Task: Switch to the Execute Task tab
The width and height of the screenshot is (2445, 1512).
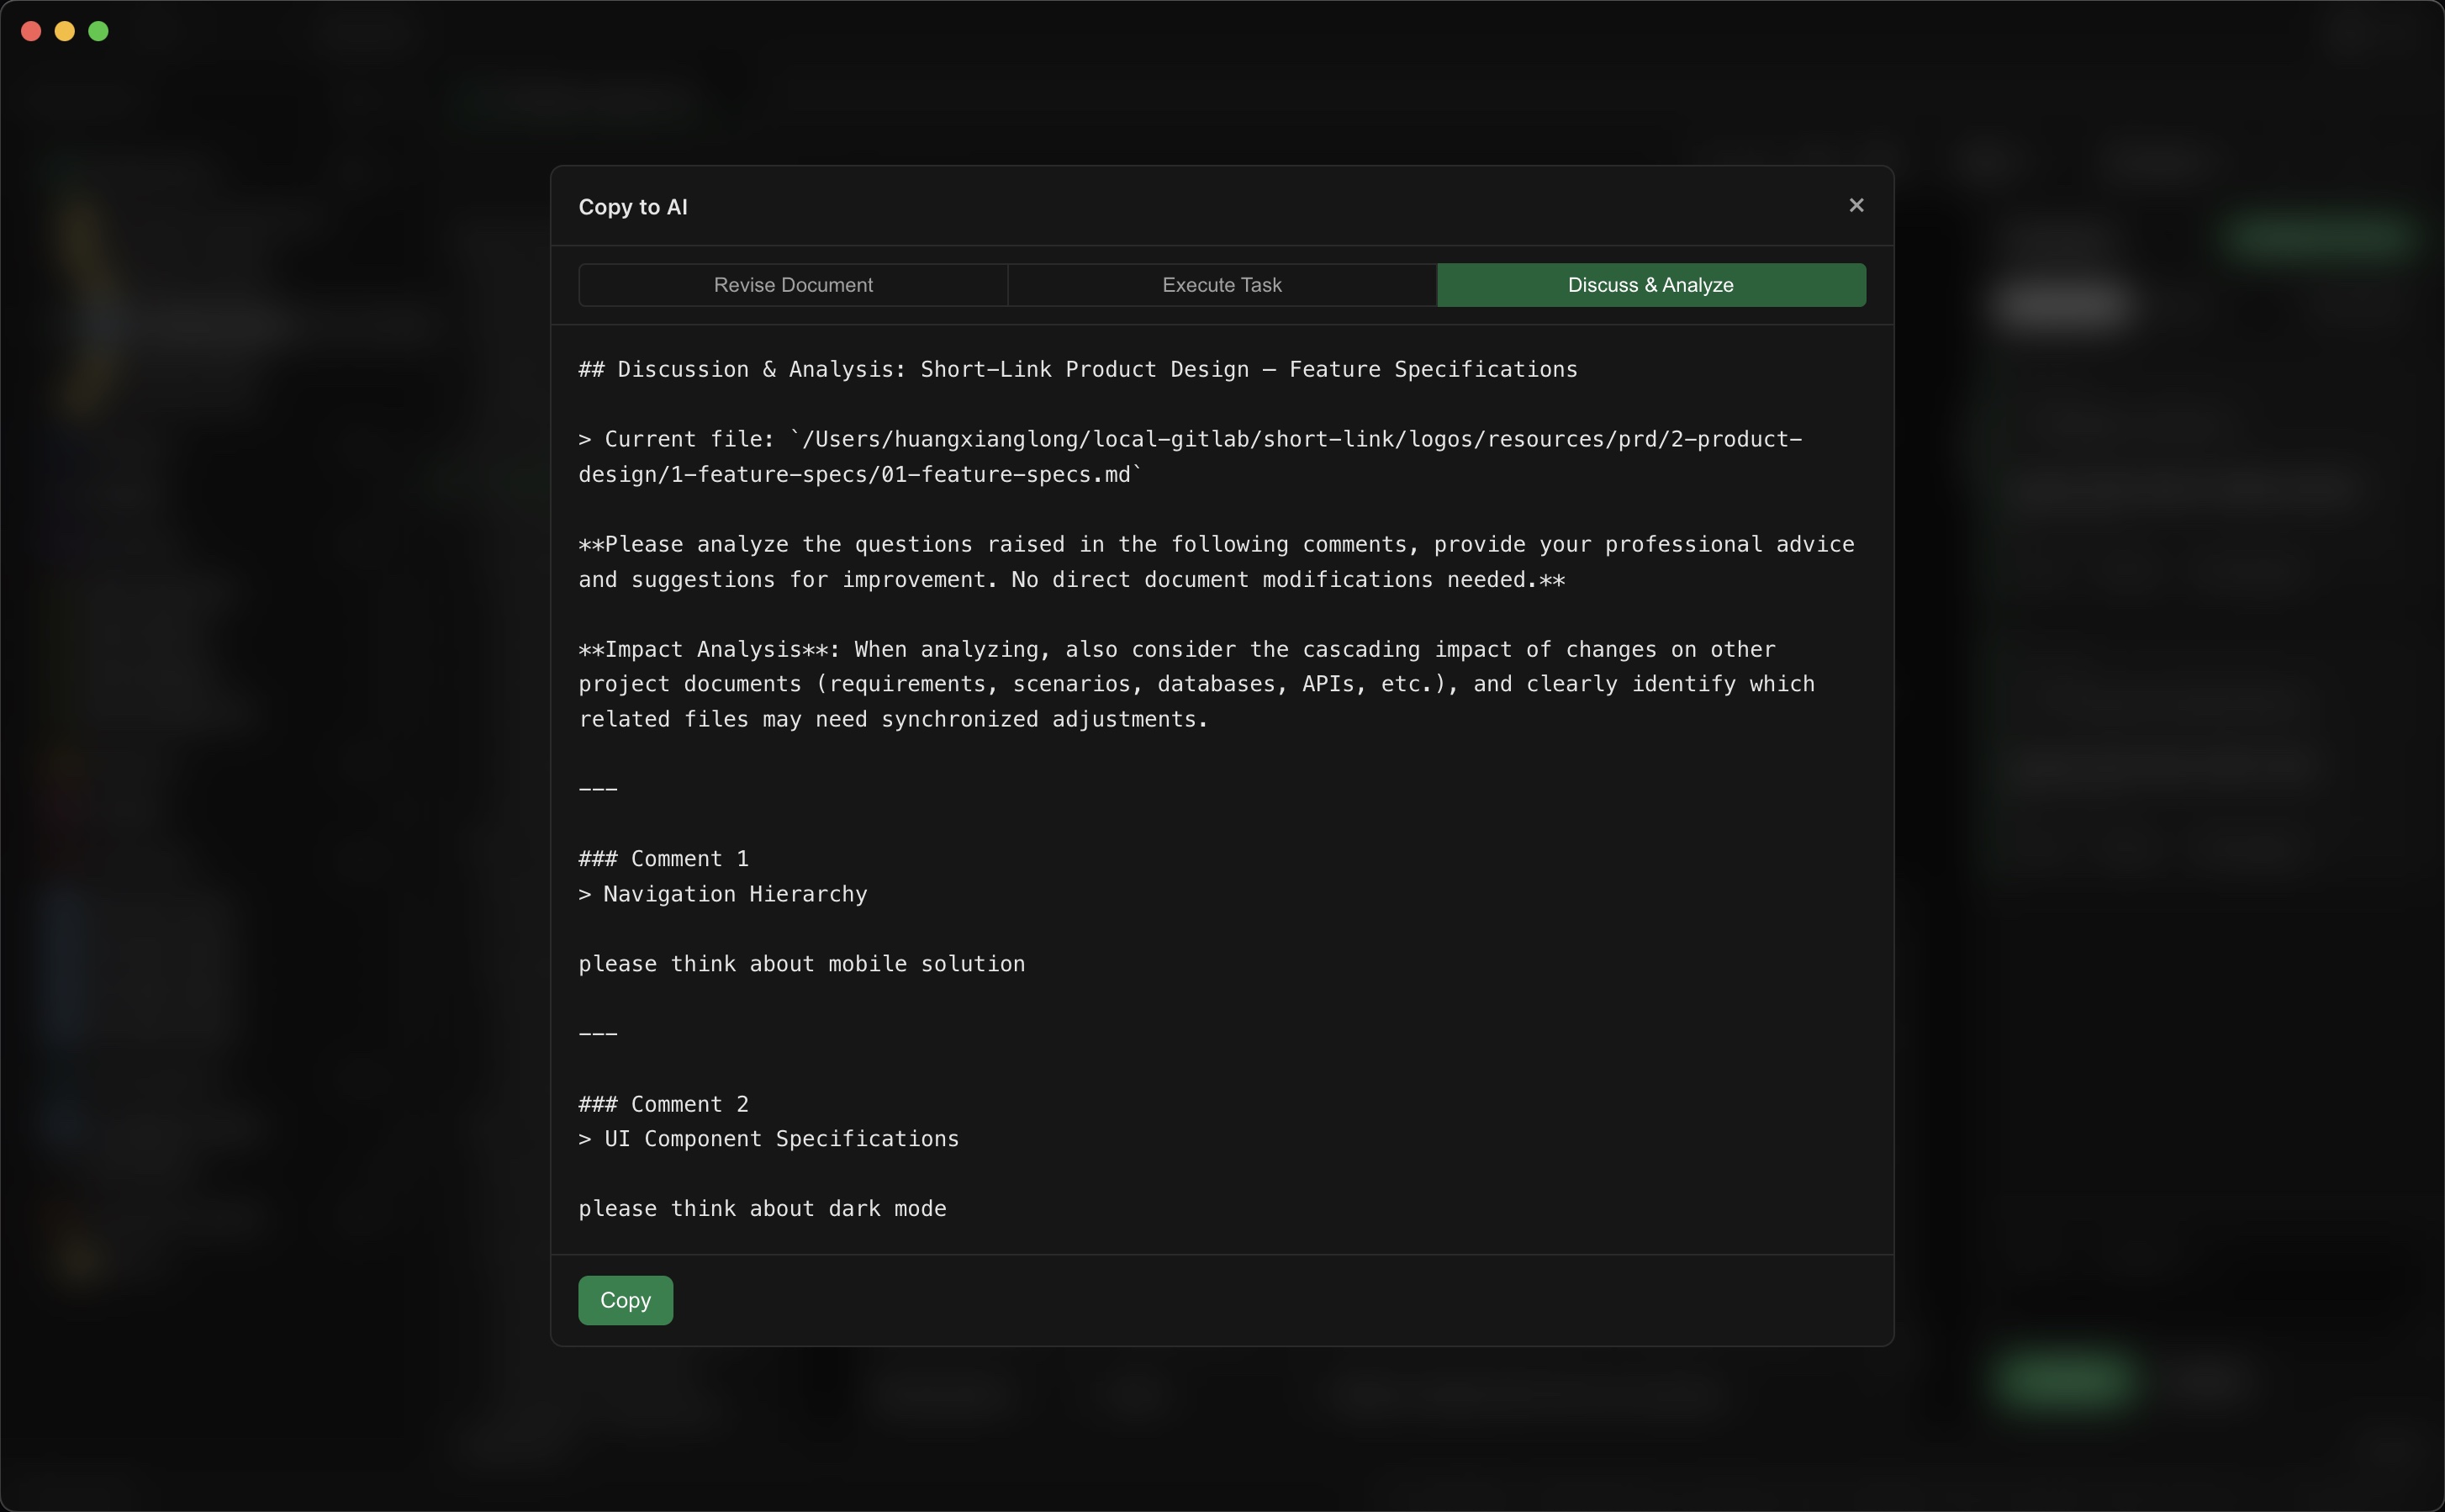Action: 1221,285
